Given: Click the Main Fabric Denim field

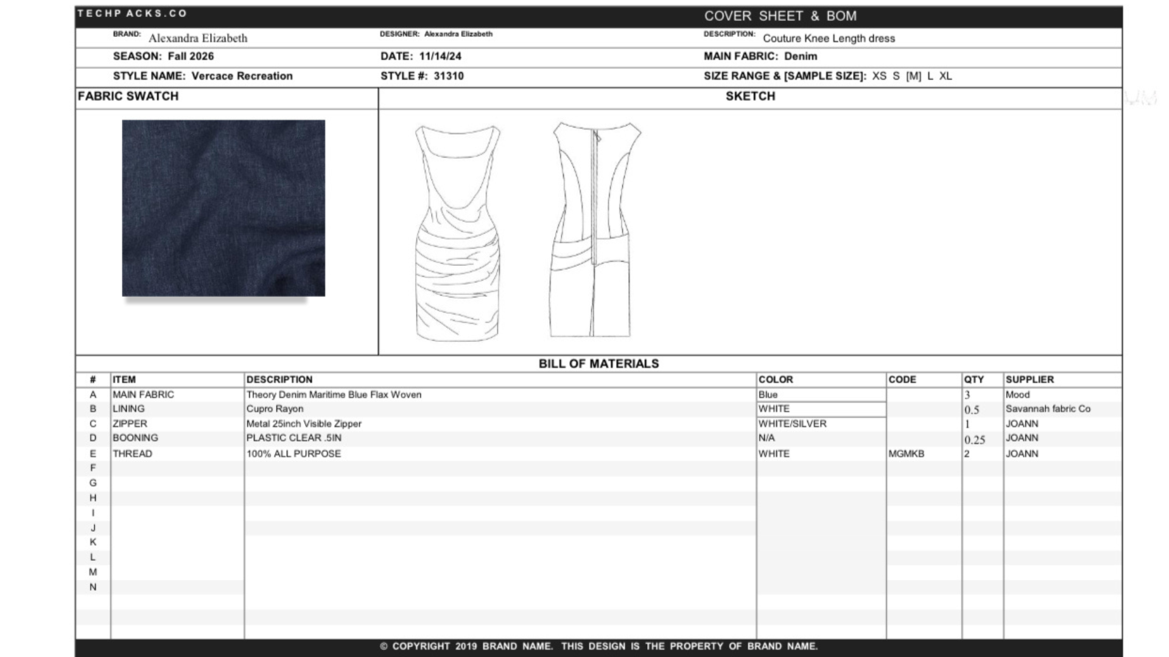Looking at the screenshot, I should pos(800,57).
